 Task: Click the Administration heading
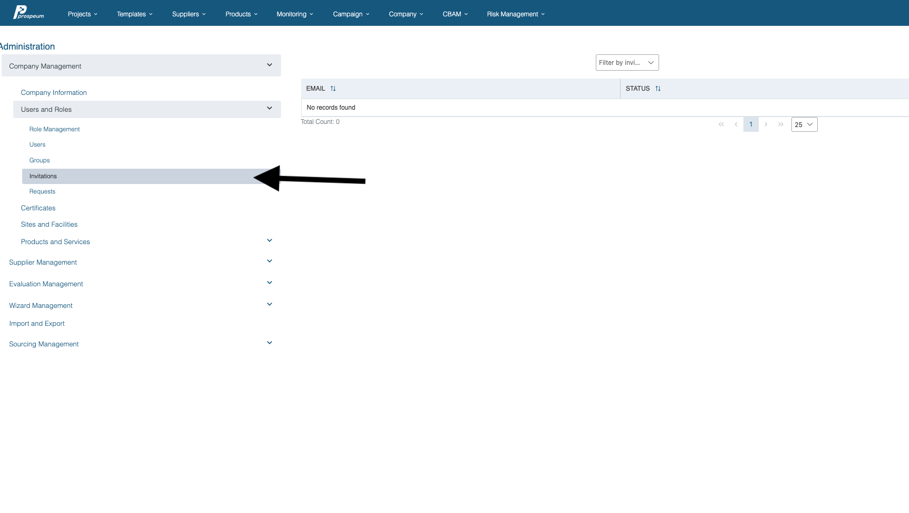pyautogui.click(x=27, y=46)
